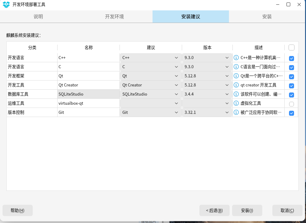Click the 开发工具 category cell
This screenshot has width=306, height=223.
pyautogui.click(x=32, y=85)
